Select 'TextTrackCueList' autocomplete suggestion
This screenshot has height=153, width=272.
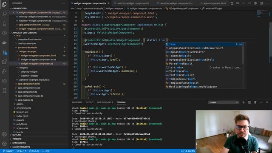pyautogui.click(x=204, y=75)
